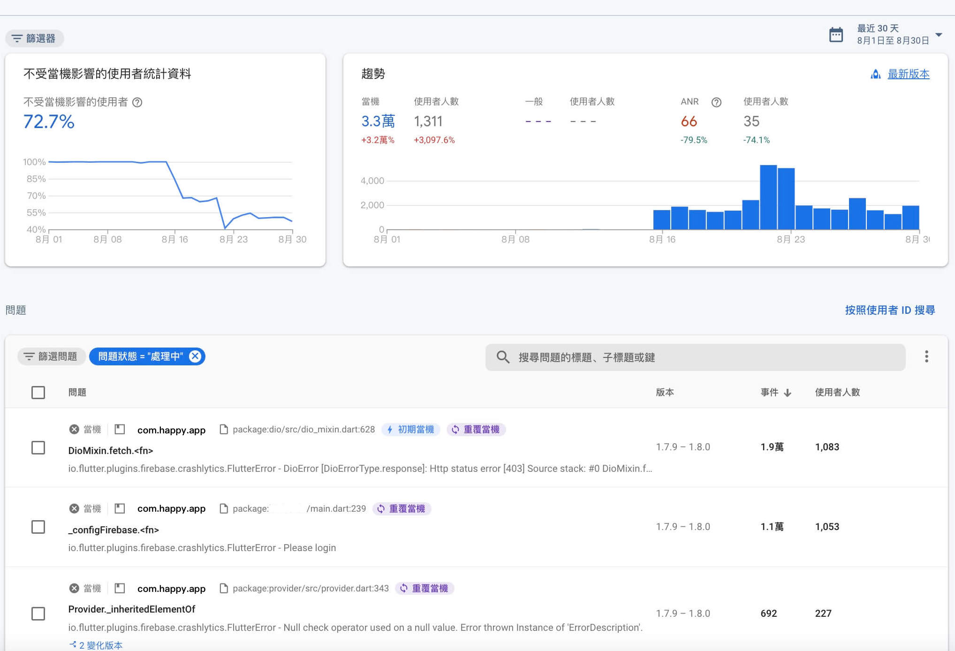The width and height of the screenshot is (955, 651).
Task: Click the magnifier search icon
Action: point(502,357)
